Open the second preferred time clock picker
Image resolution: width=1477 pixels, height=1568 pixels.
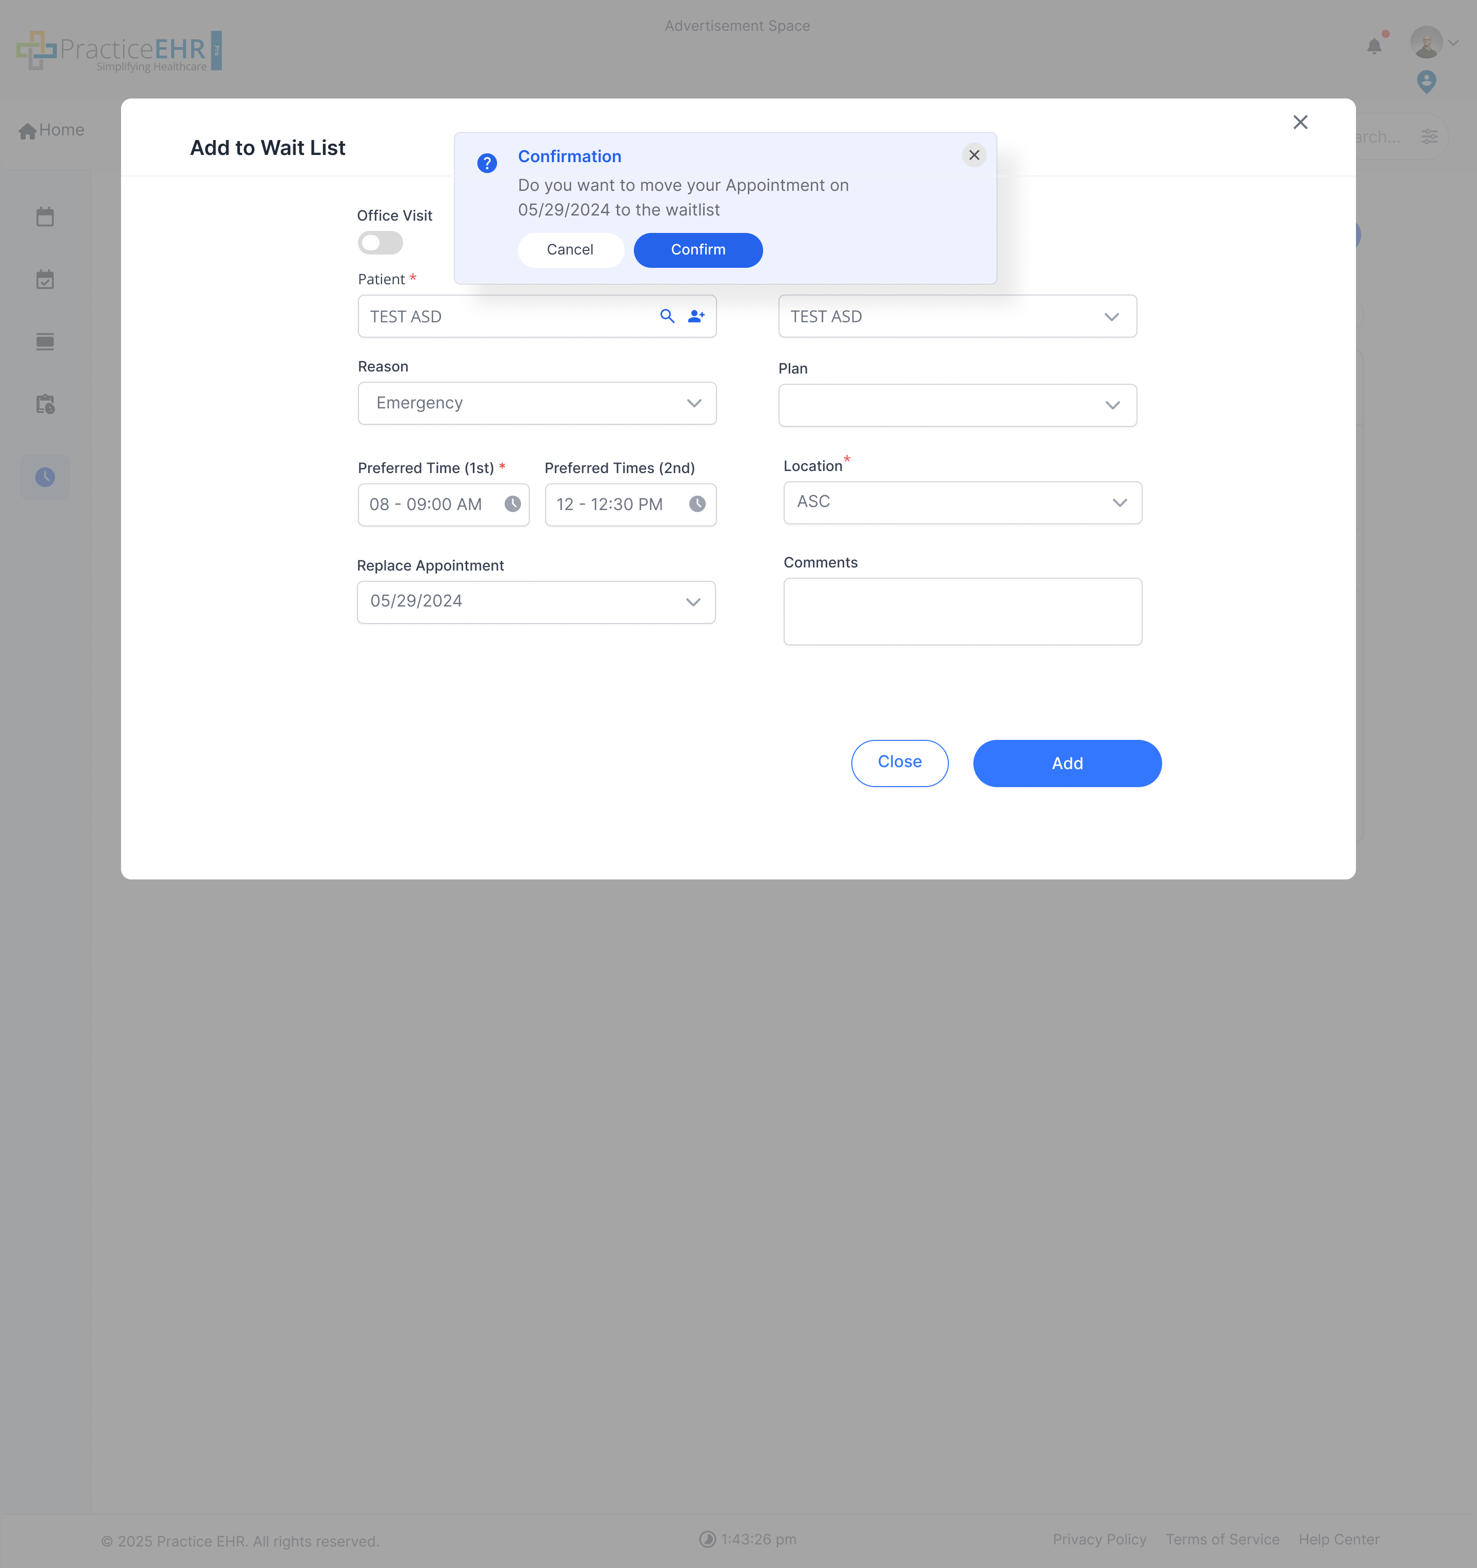pos(697,504)
